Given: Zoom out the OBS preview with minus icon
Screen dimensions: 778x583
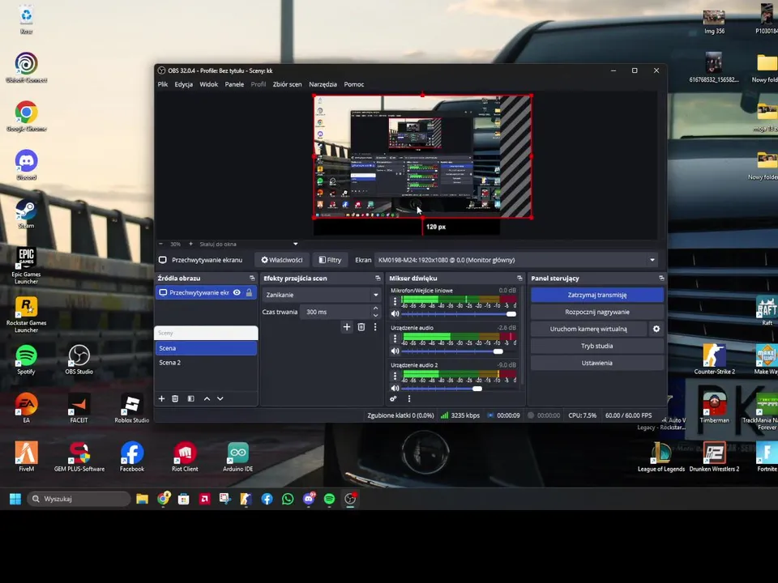Looking at the screenshot, I should pos(160,244).
